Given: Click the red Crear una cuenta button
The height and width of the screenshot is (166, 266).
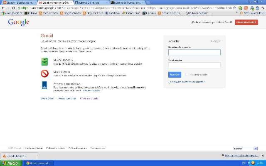Looking at the screenshot, I should pos(246,22).
